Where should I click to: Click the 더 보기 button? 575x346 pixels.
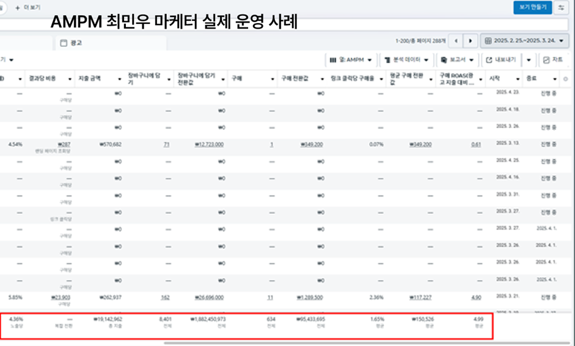click(x=28, y=8)
